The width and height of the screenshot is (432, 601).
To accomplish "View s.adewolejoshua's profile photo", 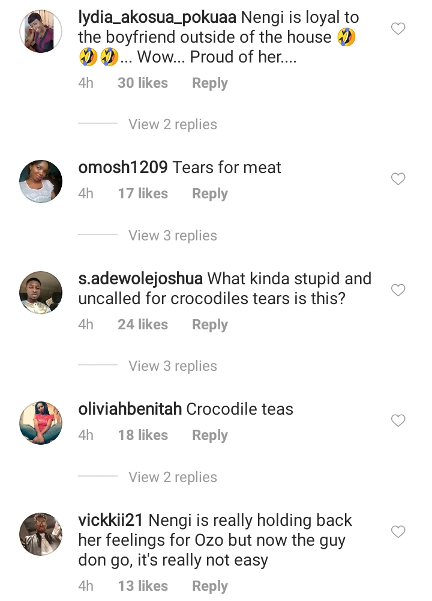I will (41, 293).
